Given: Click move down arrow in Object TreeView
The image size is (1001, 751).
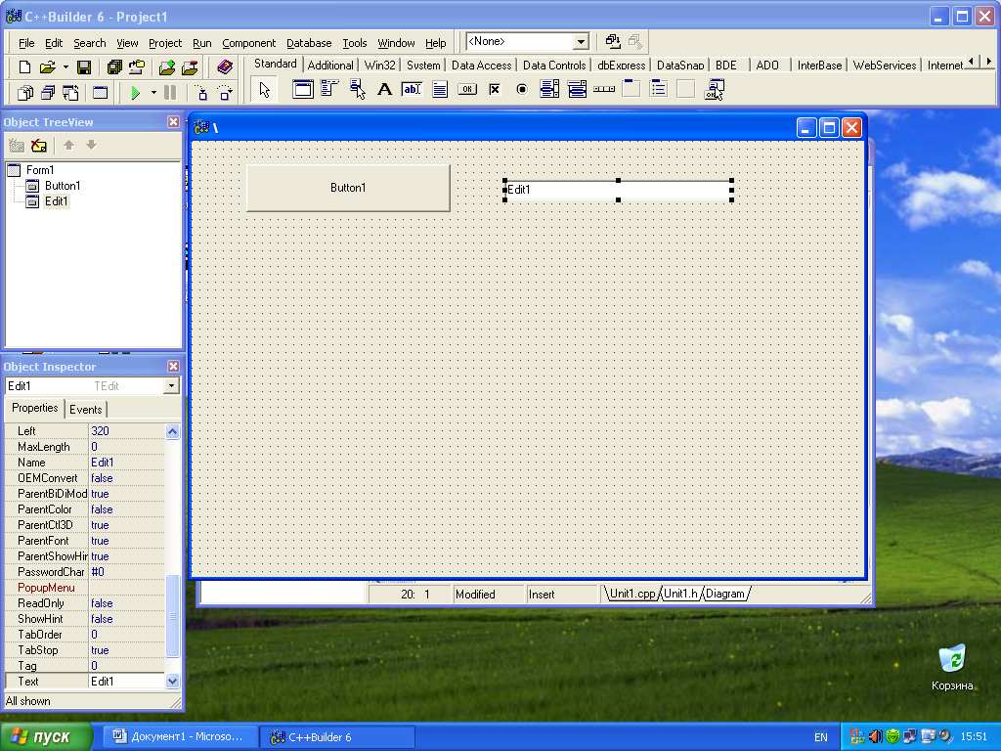Looking at the screenshot, I should coord(91,146).
